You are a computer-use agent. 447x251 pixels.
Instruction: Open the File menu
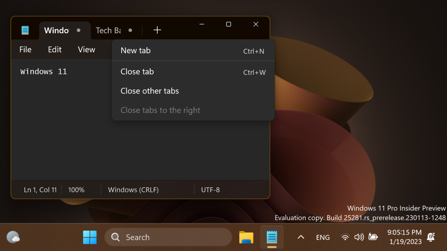(25, 49)
